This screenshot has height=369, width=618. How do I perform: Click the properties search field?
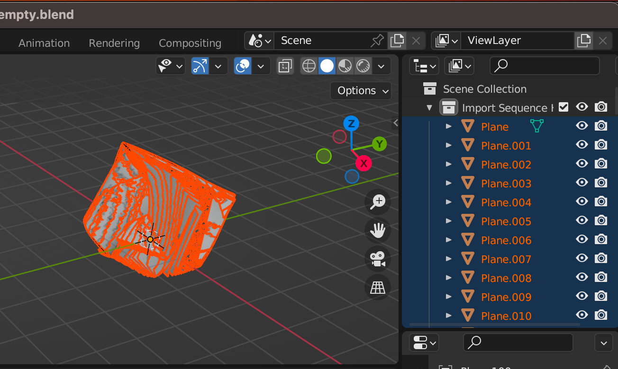pyautogui.click(x=518, y=343)
